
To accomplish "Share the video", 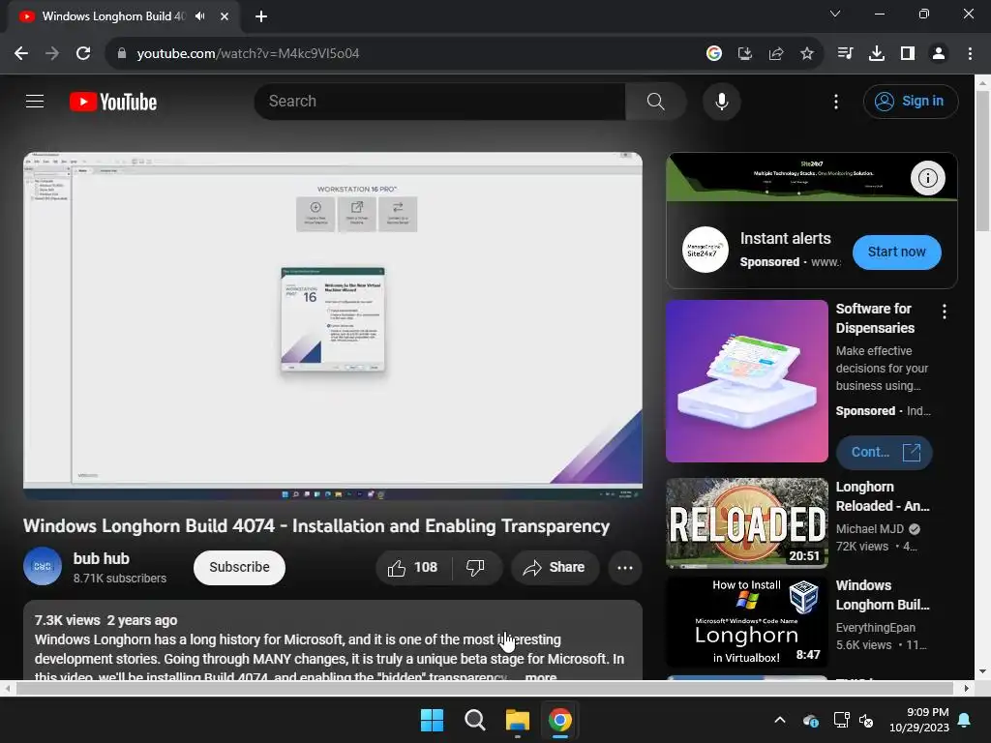I will pos(555,567).
